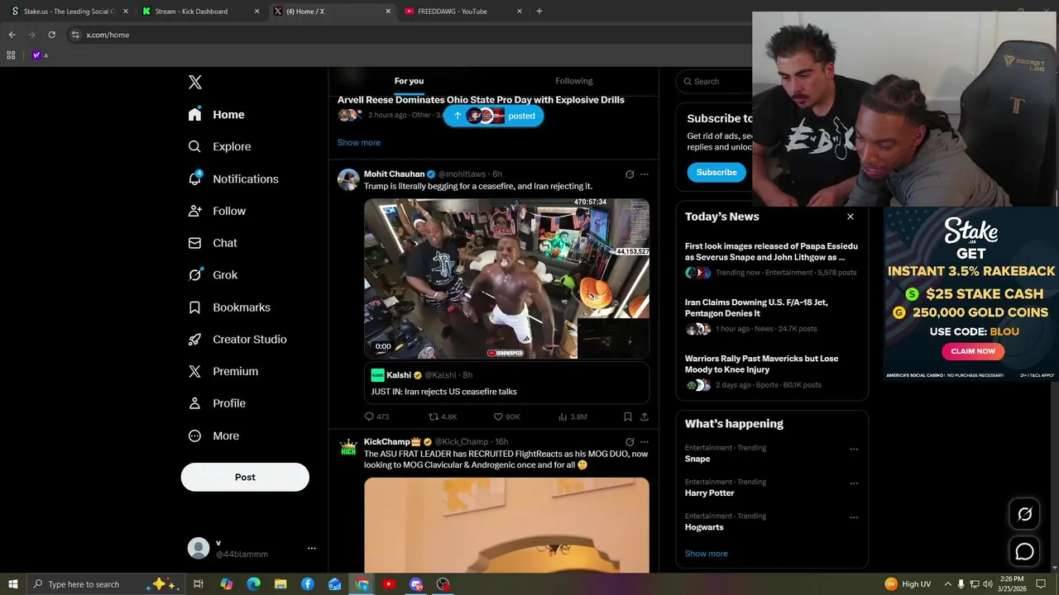Open the floating chat messages button
Image resolution: width=1059 pixels, height=595 pixels.
tap(1025, 551)
